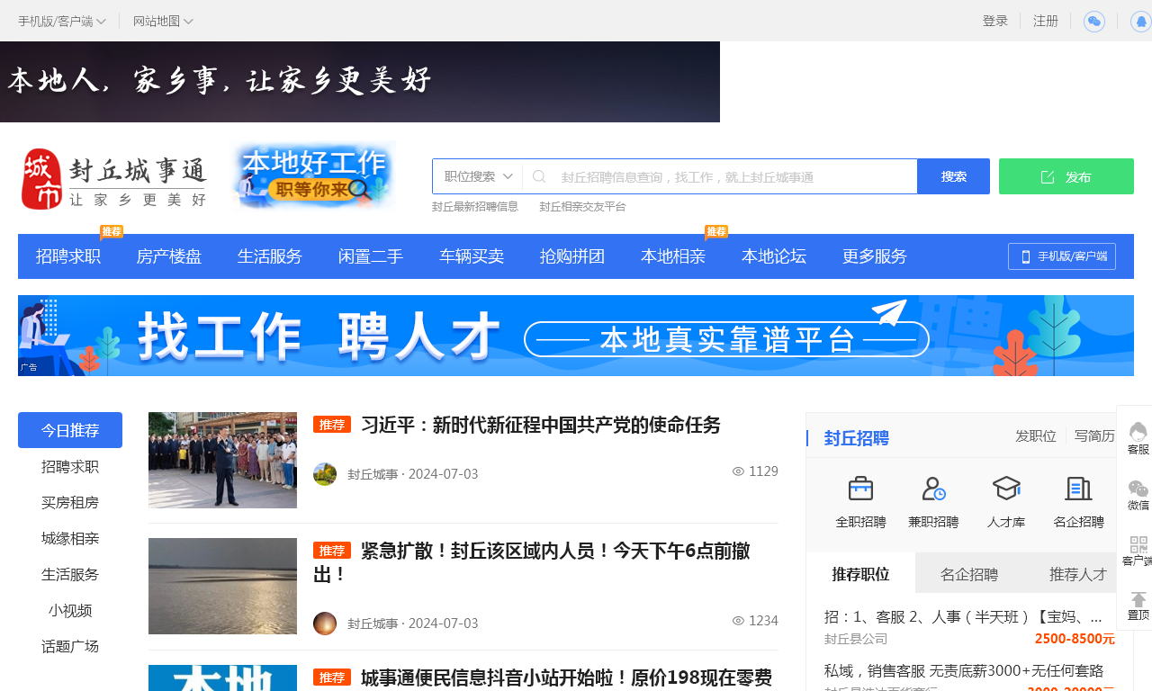The height and width of the screenshot is (691, 1152).
Task: Click the blue 搜索 button
Action: coord(954,176)
